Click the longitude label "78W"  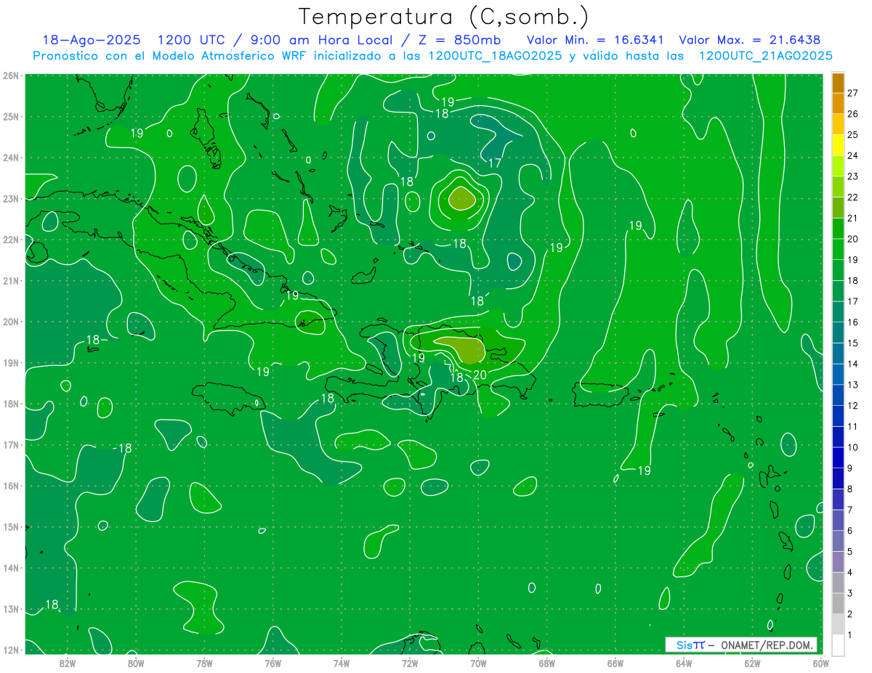(204, 663)
